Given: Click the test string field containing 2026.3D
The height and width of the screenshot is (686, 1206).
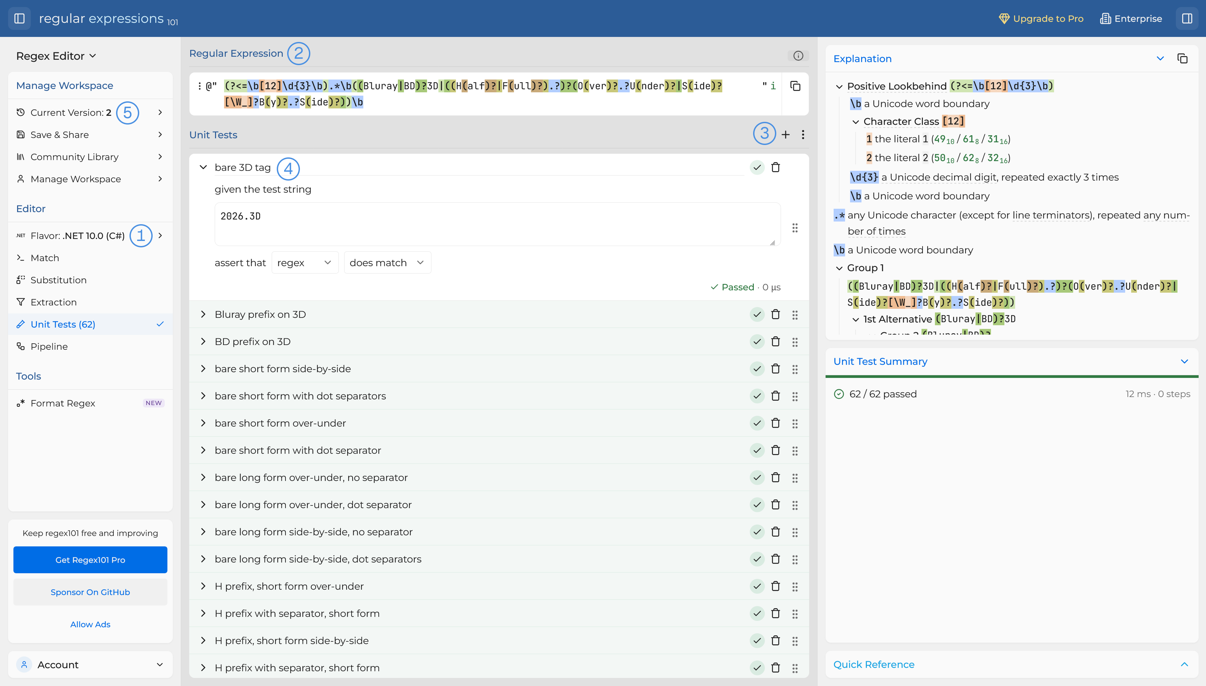Looking at the screenshot, I should (497, 224).
